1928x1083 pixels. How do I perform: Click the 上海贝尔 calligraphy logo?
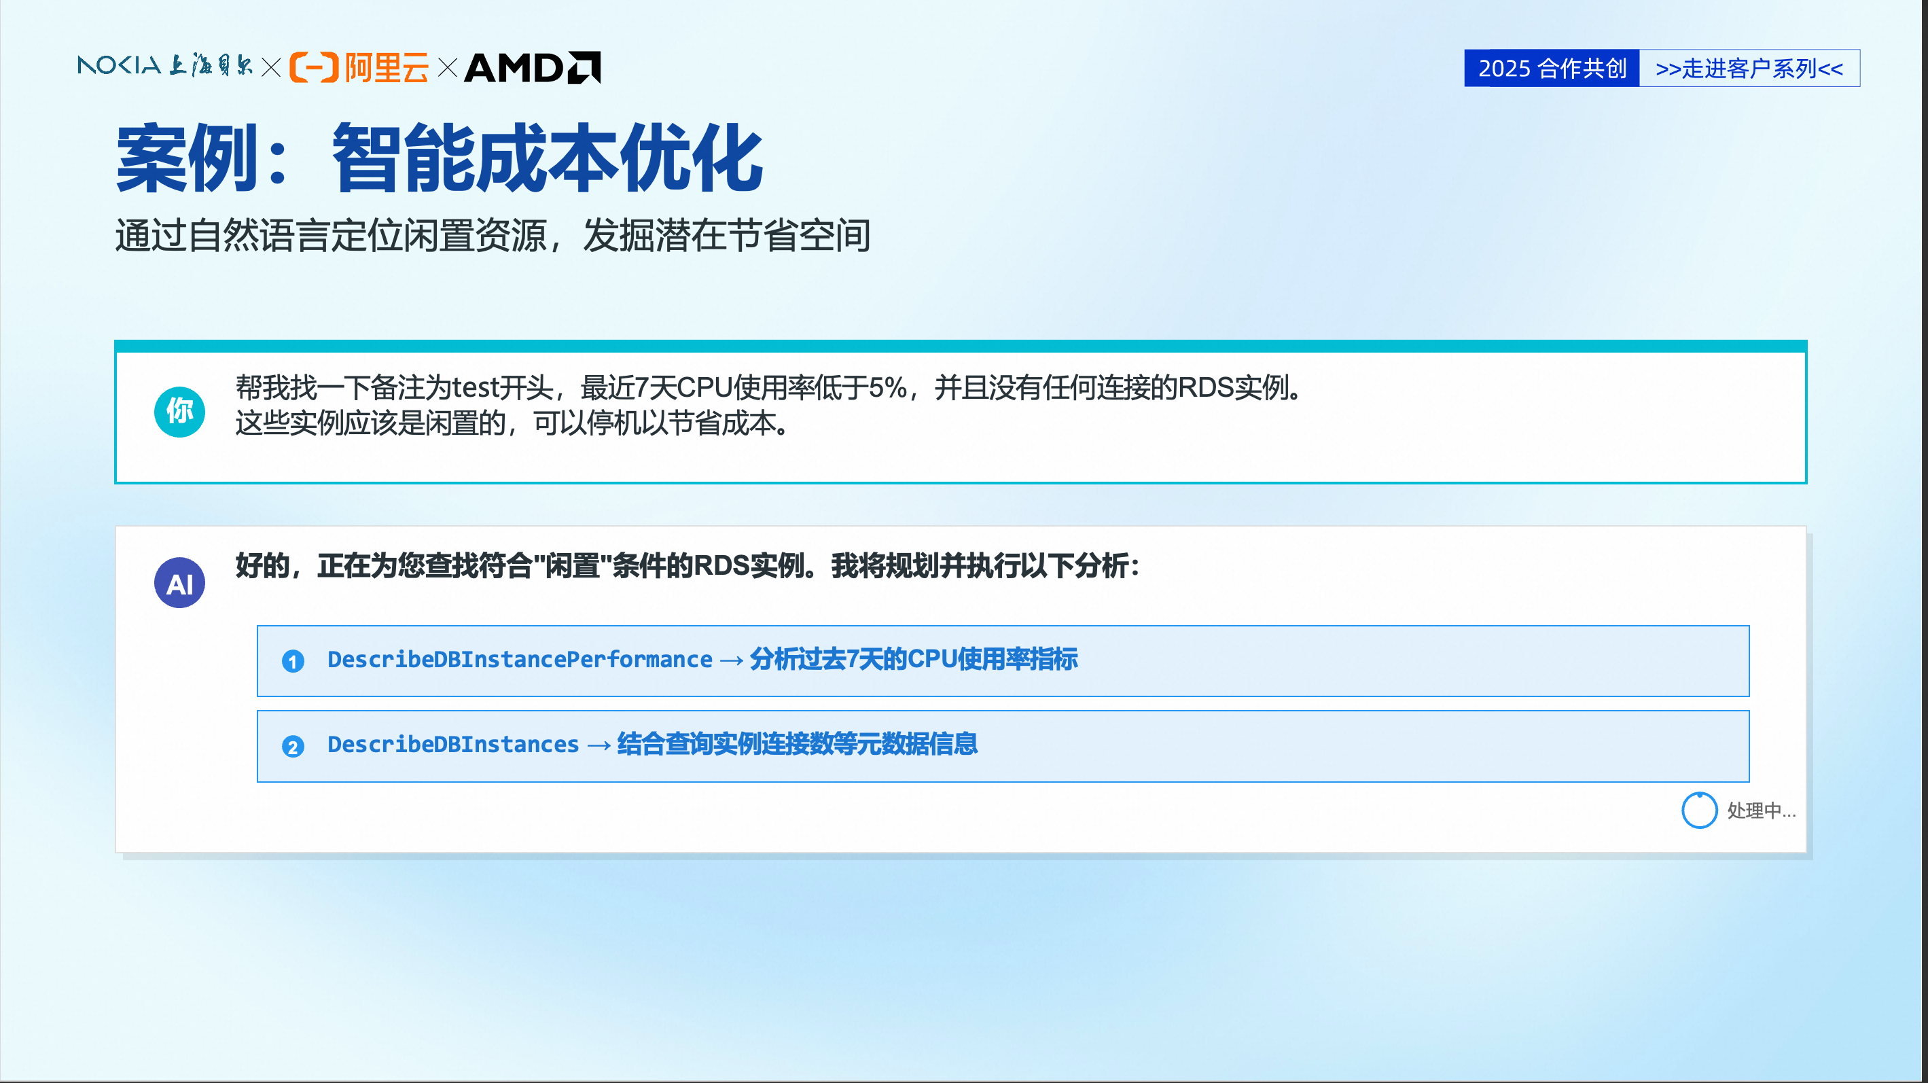click(x=211, y=66)
